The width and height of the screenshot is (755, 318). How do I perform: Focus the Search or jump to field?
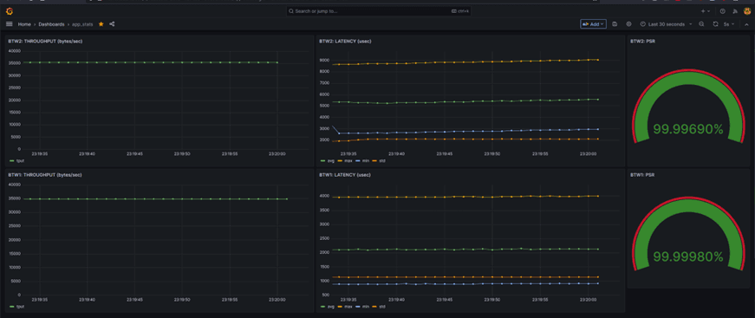(x=378, y=11)
